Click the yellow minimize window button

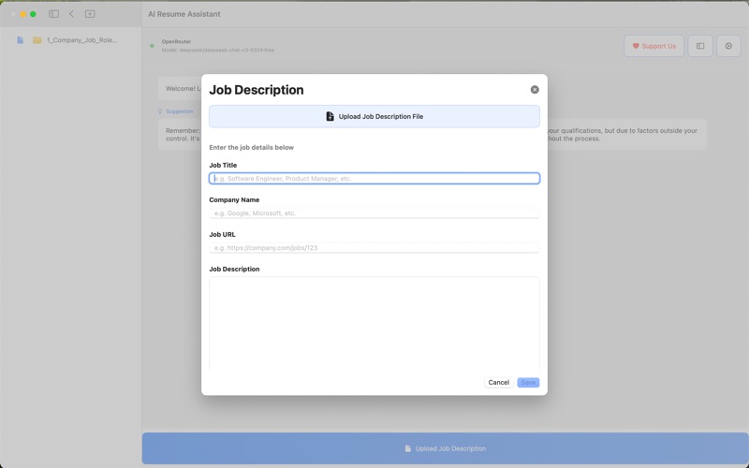coord(22,14)
